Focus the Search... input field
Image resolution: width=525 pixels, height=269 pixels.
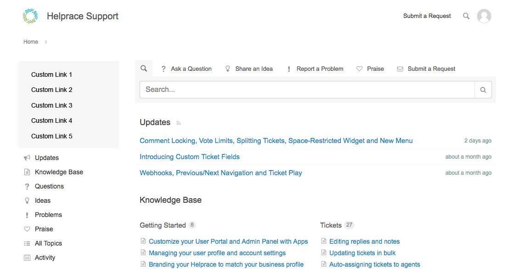307,90
